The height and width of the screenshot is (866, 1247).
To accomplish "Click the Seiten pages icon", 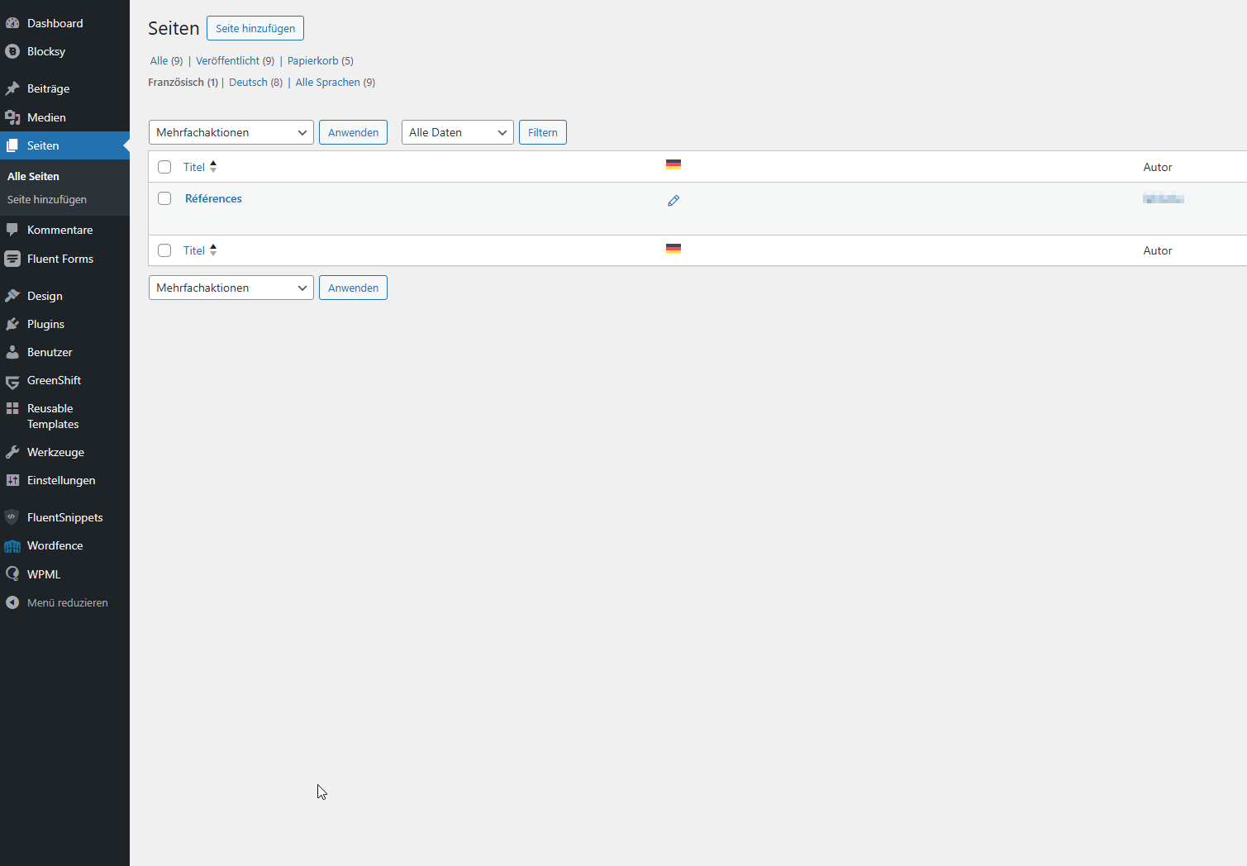I will 12,145.
